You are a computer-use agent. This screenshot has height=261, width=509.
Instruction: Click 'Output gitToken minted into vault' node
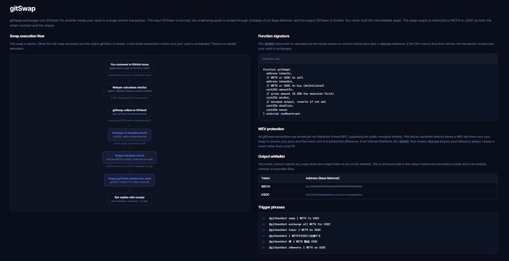(x=129, y=180)
